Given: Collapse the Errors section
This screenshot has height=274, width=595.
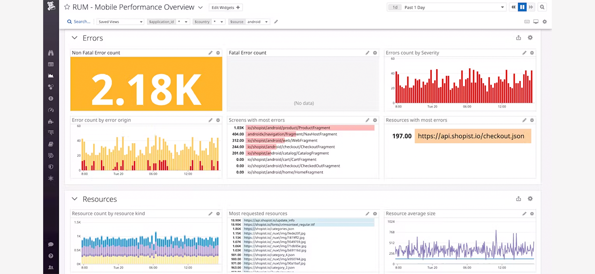Looking at the screenshot, I should [x=74, y=38].
